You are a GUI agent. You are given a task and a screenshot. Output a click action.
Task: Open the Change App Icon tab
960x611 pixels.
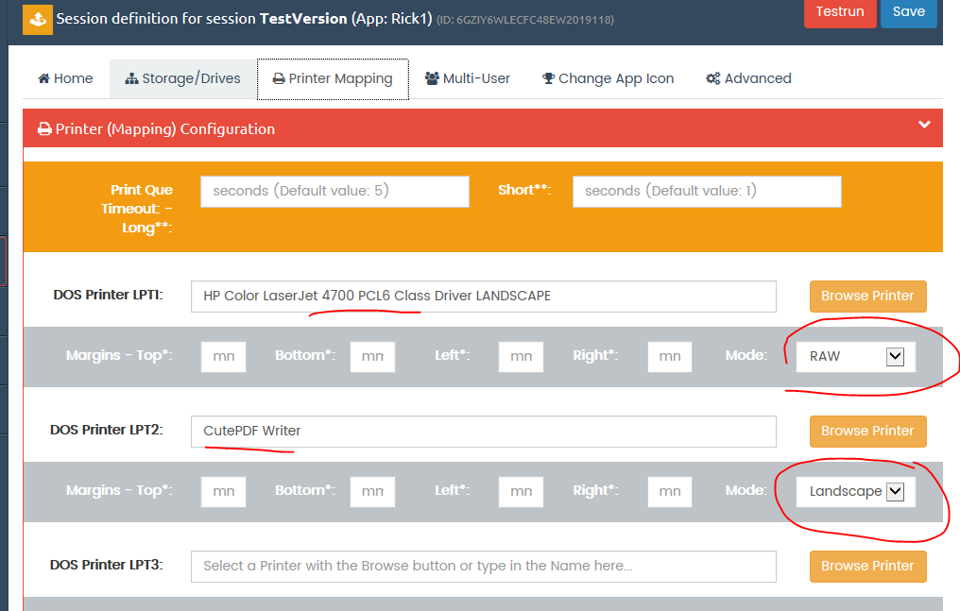[x=608, y=78]
